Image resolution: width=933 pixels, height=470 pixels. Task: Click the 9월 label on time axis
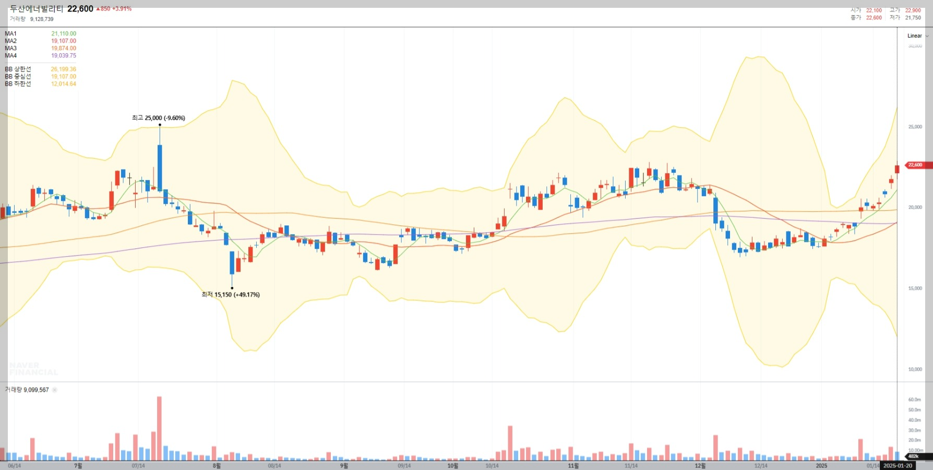click(x=344, y=466)
